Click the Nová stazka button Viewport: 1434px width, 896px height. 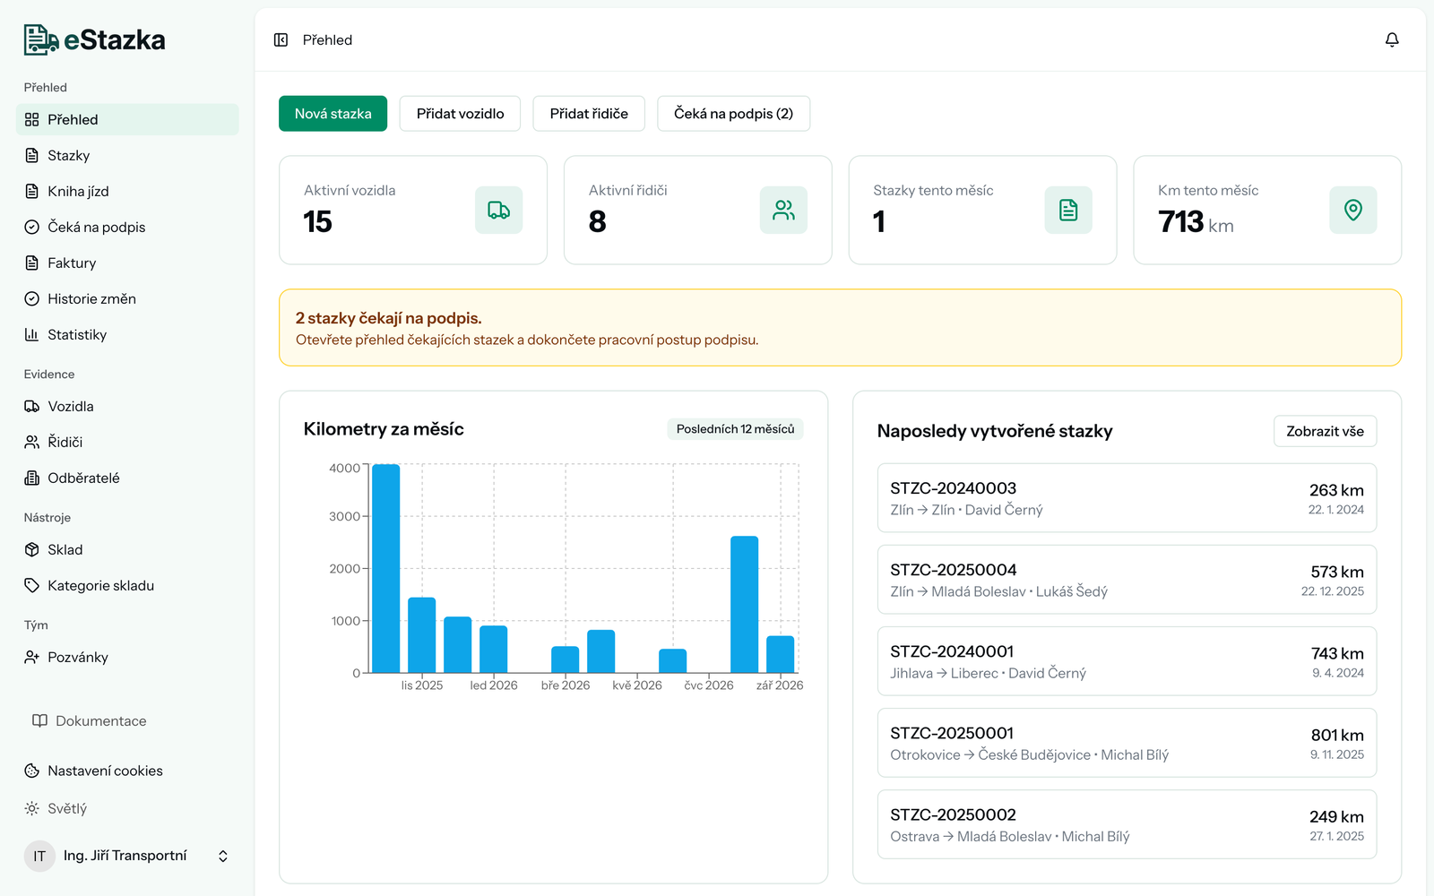pos(333,114)
